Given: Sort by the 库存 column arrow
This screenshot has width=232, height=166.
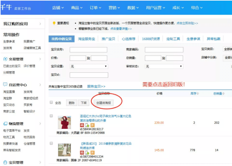Looking at the screenshot, I should [x=198, y=93].
